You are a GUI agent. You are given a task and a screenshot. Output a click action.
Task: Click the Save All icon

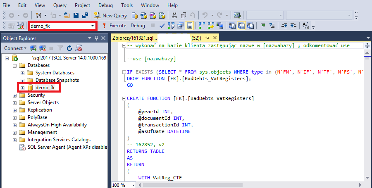85,16
